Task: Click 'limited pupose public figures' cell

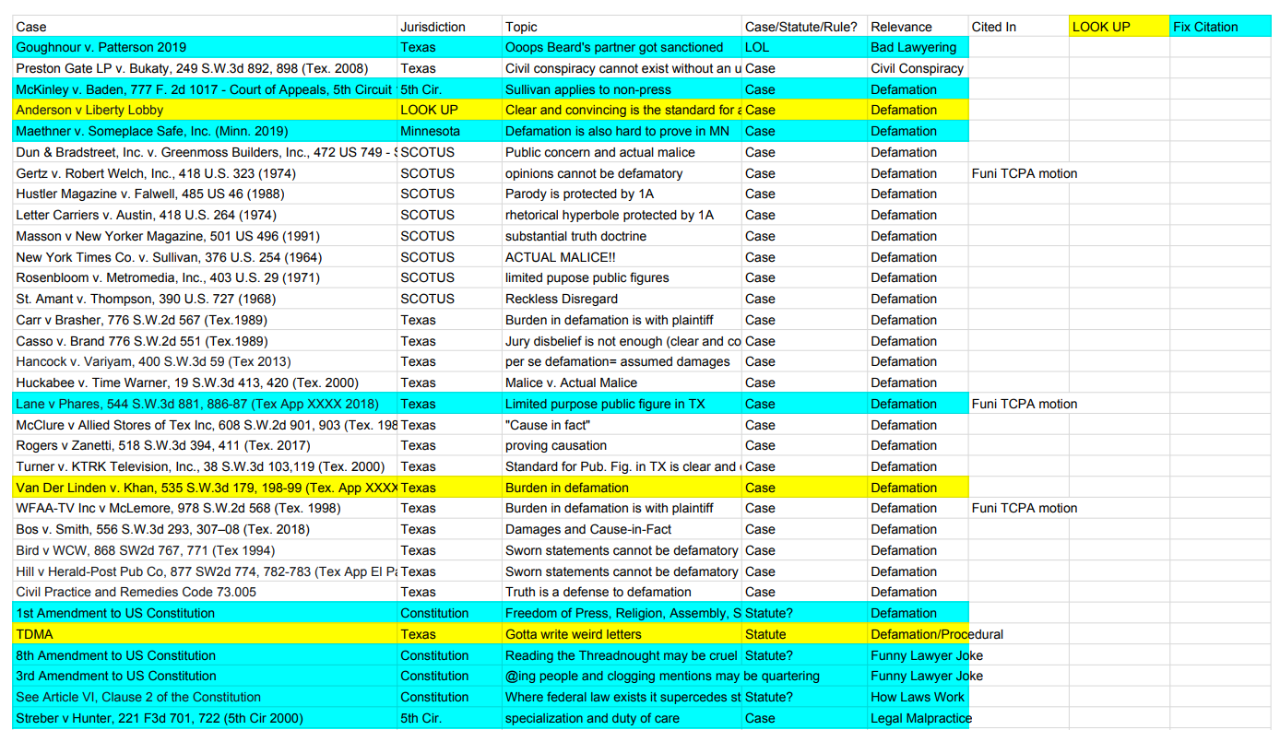Action: click(622, 277)
